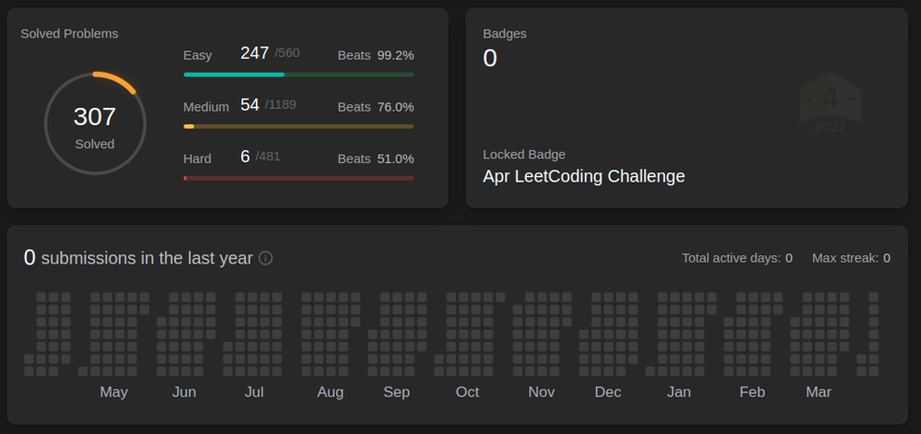Click the Badges count zero
This screenshot has width=921, height=434.
[x=490, y=59]
